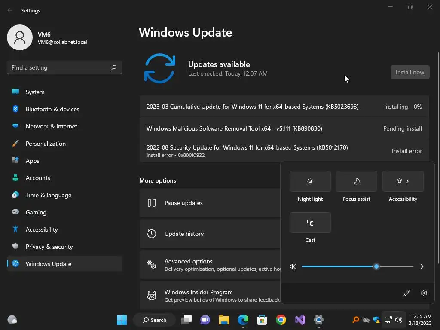The width and height of the screenshot is (440, 330).
Task: Open Update history
Action: (x=210, y=234)
